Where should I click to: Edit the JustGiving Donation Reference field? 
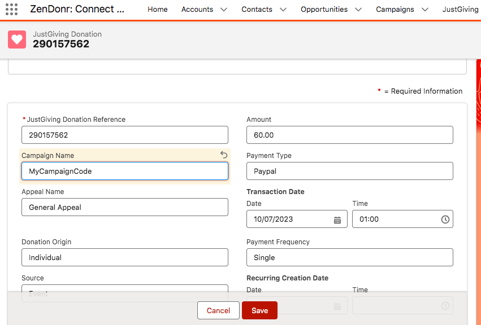125,135
